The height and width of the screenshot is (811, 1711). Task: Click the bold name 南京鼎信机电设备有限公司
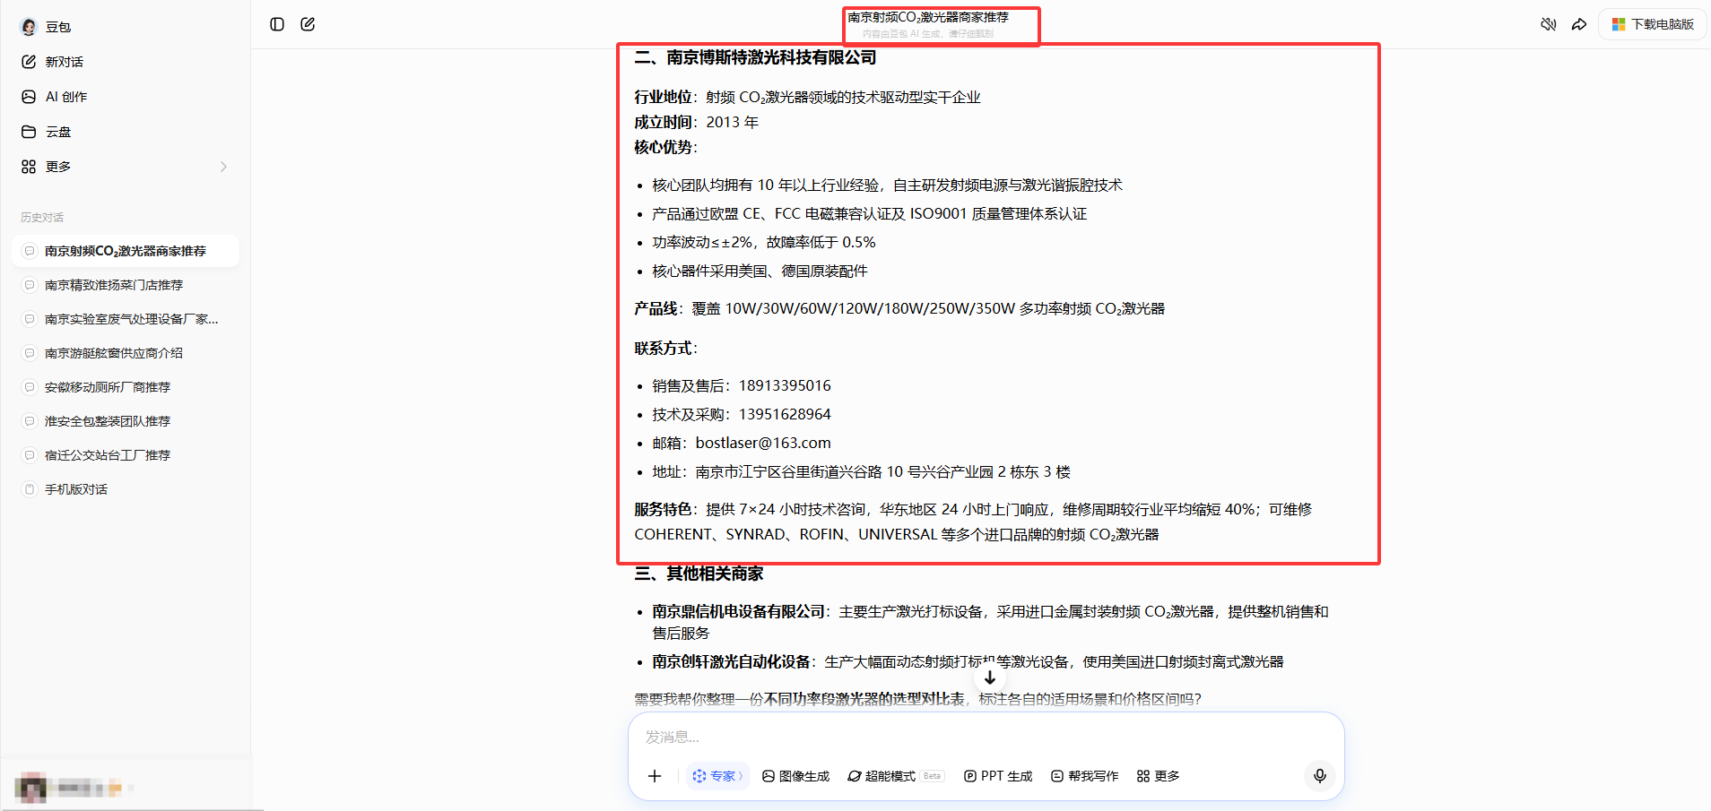[x=738, y=611]
